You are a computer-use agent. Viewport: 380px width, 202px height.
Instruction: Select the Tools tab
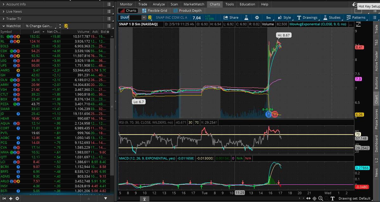230,4
